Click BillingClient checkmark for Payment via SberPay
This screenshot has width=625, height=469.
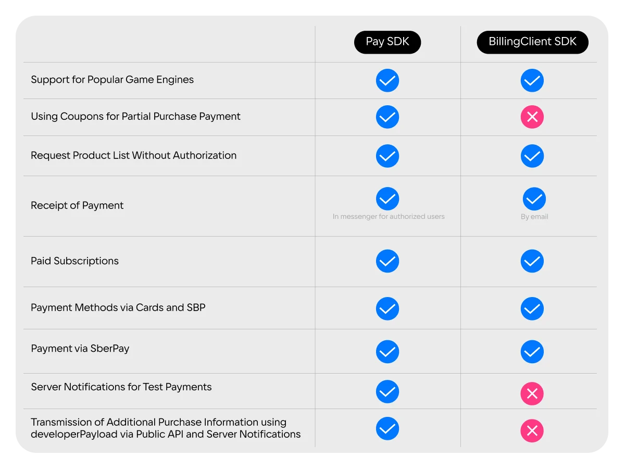pyautogui.click(x=532, y=352)
